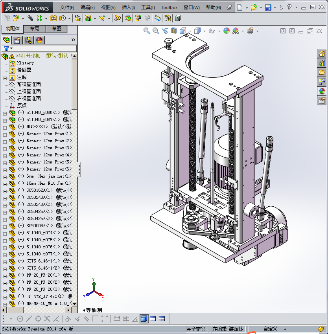Viewport: 328px width, 334px height.
Task: Toggle the shaded-with-edges 3D view button
Action: [x=144, y=319]
